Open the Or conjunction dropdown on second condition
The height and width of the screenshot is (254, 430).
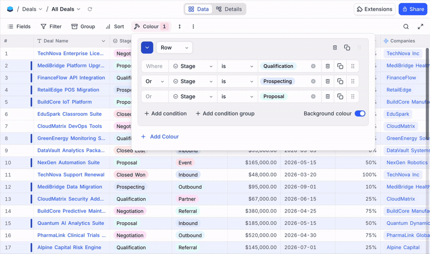155,81
